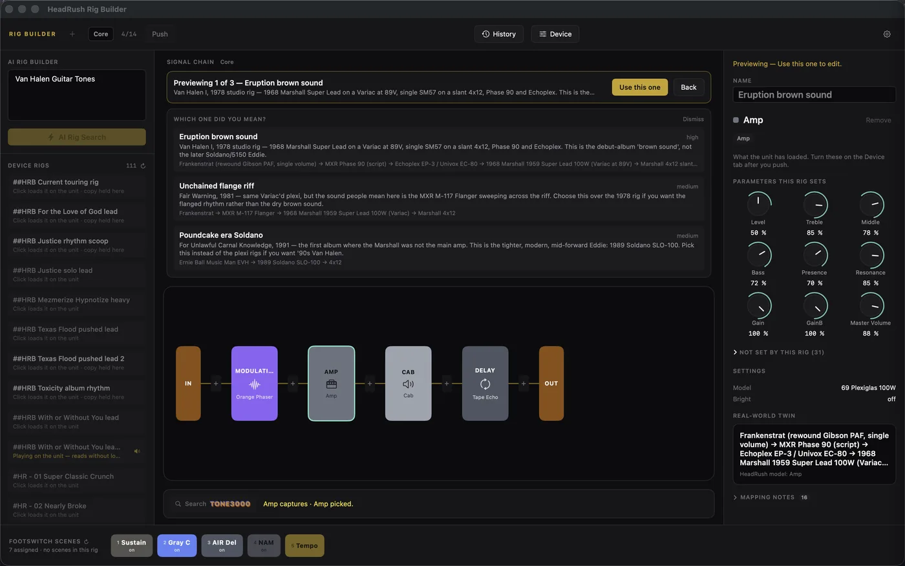
Task: Open the History panel
Action: pos(499,34)
